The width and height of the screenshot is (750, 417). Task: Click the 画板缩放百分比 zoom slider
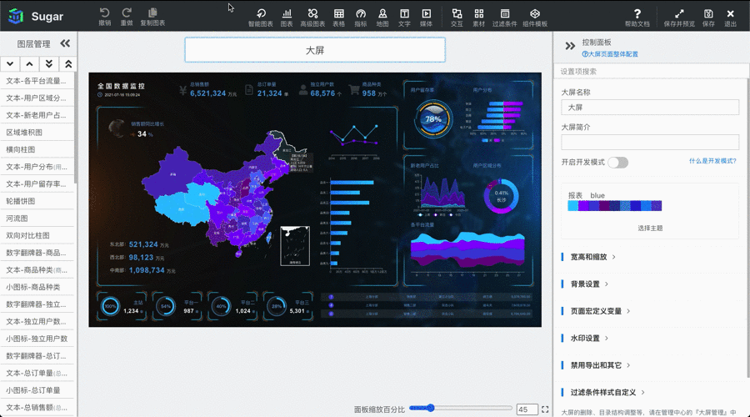(x=431, y=409)
